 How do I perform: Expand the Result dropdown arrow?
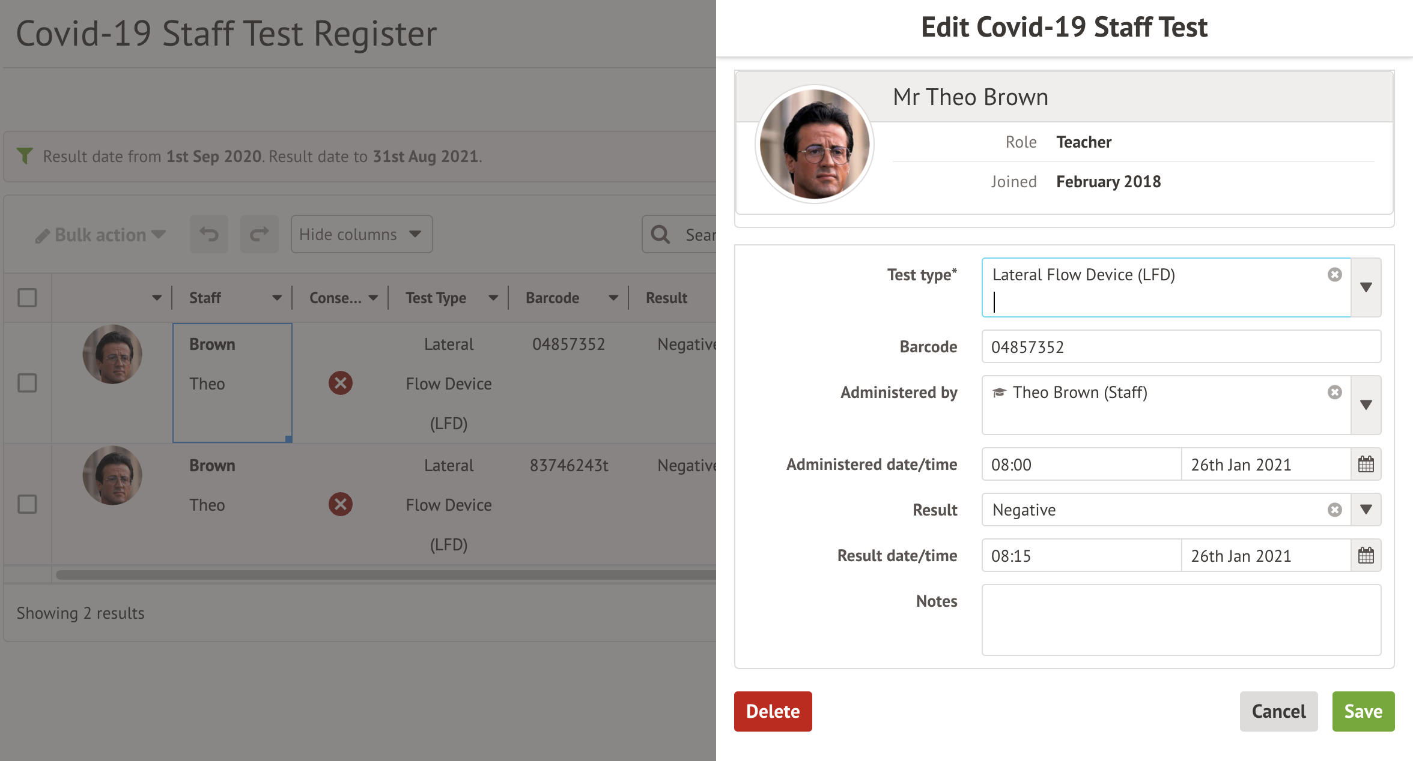(x=1366, y=510)
